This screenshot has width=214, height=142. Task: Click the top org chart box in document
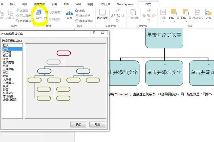click(x=164, y=38)
